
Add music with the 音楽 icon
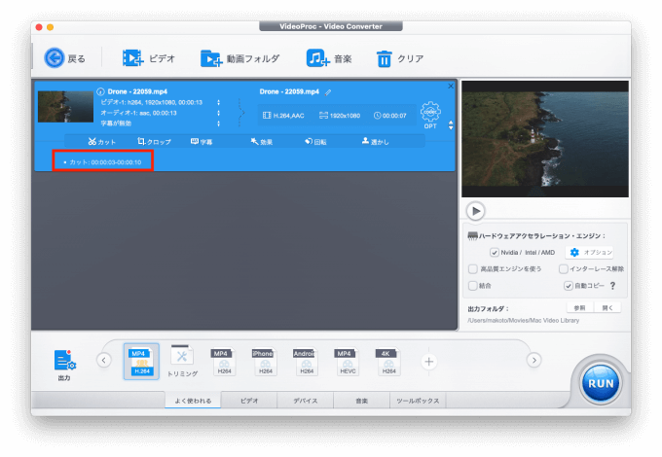pyautogui.click(x=317, y=58)
